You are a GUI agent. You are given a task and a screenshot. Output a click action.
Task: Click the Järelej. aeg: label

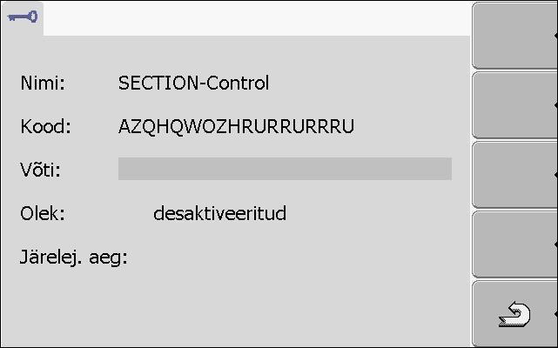74,257
